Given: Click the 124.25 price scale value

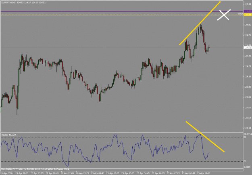Looking at the screenshot, I should 248,66.
